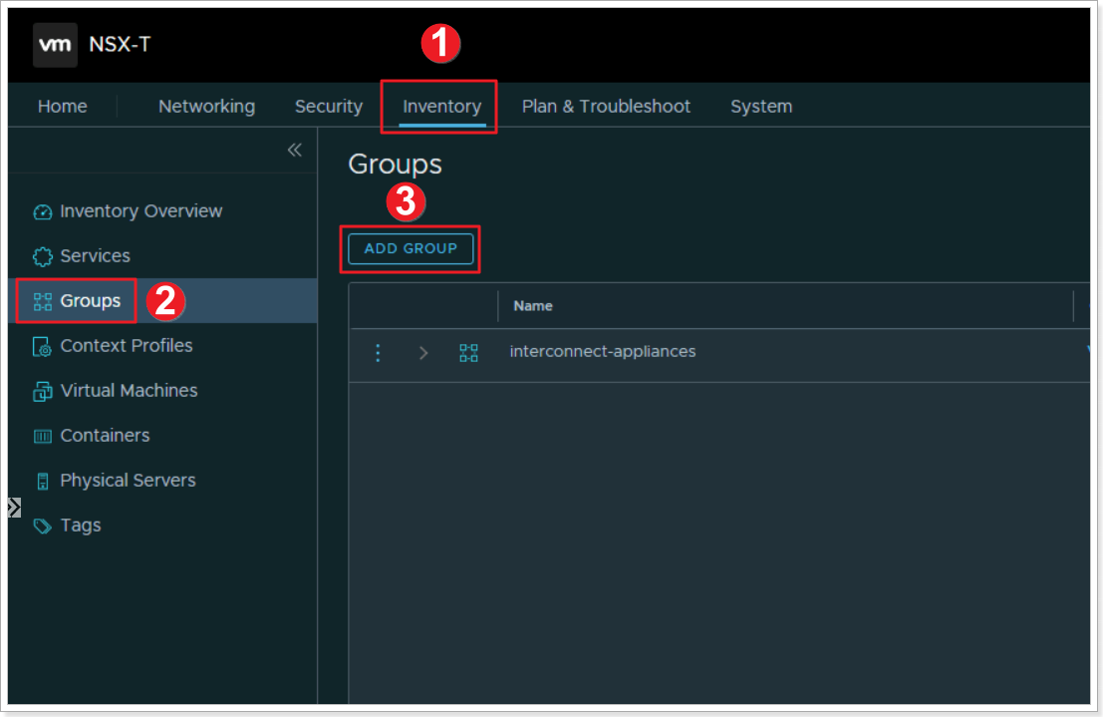This screenshot has width=1103, height=717.
Task: Click the Groups sidebar icon
Action: click(x=42, y=301)
